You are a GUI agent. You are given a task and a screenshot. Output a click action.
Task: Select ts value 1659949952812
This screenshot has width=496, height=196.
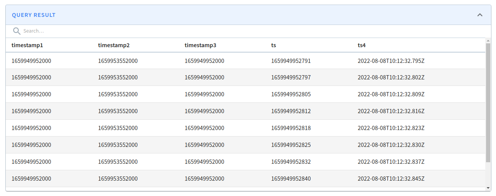291,111
